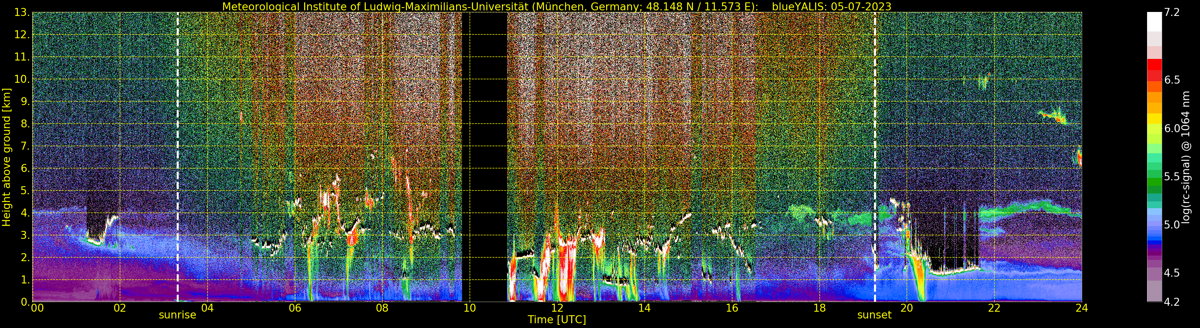Click the '4.5' colorbar tick value
This screenshot has width=1200, height=328.
(1171, 273)
